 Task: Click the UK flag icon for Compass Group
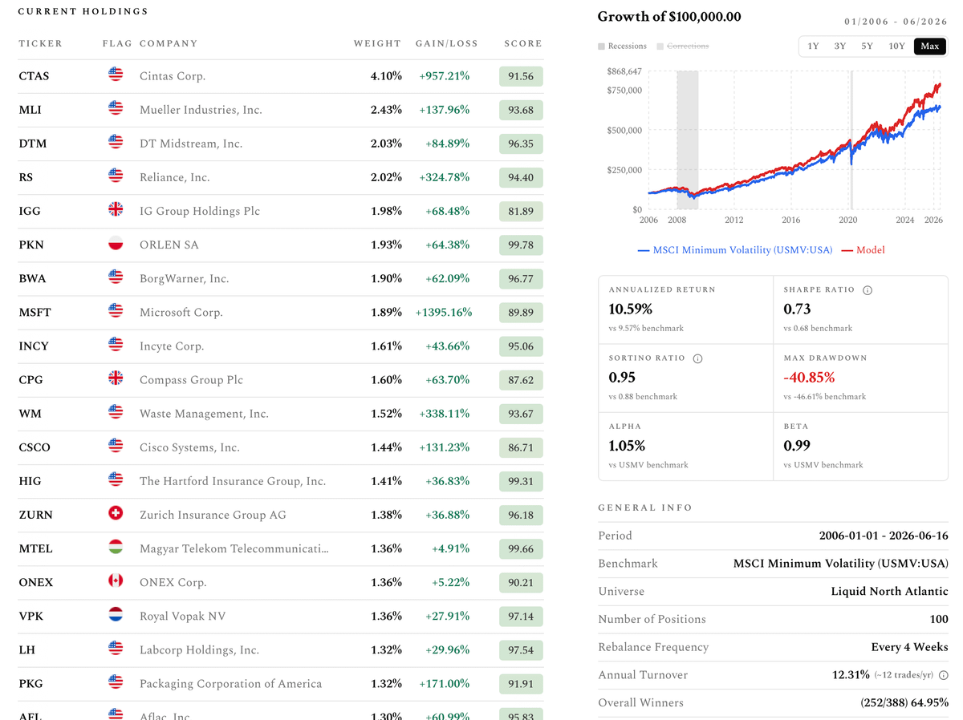pos(116,378)
